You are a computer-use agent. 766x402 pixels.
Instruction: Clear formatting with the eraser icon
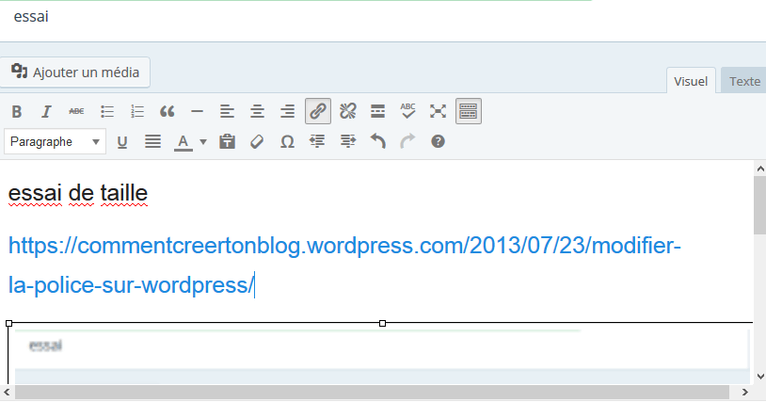tap(257, 142)
